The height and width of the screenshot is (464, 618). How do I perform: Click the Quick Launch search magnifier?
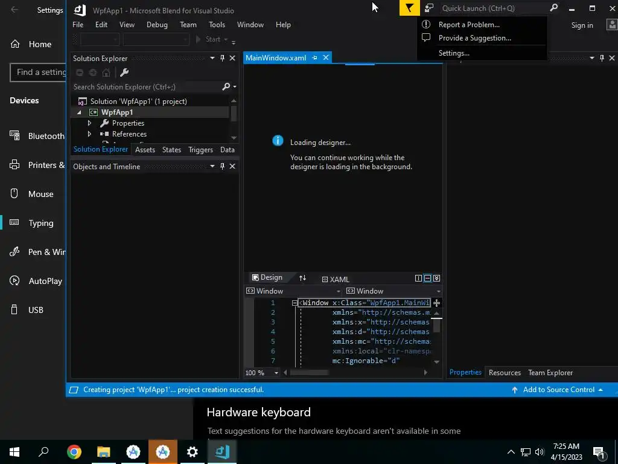(554, 7)
